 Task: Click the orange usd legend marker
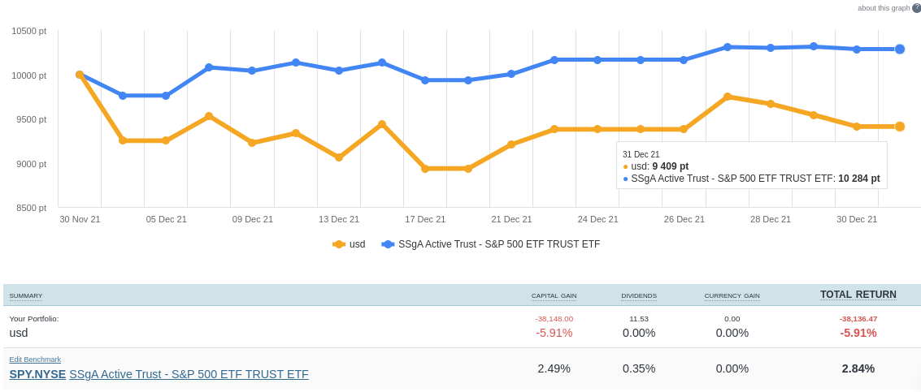click(339, 244)
